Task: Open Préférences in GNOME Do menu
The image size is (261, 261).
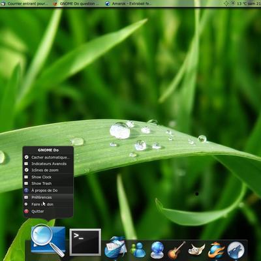Action: 48,197
